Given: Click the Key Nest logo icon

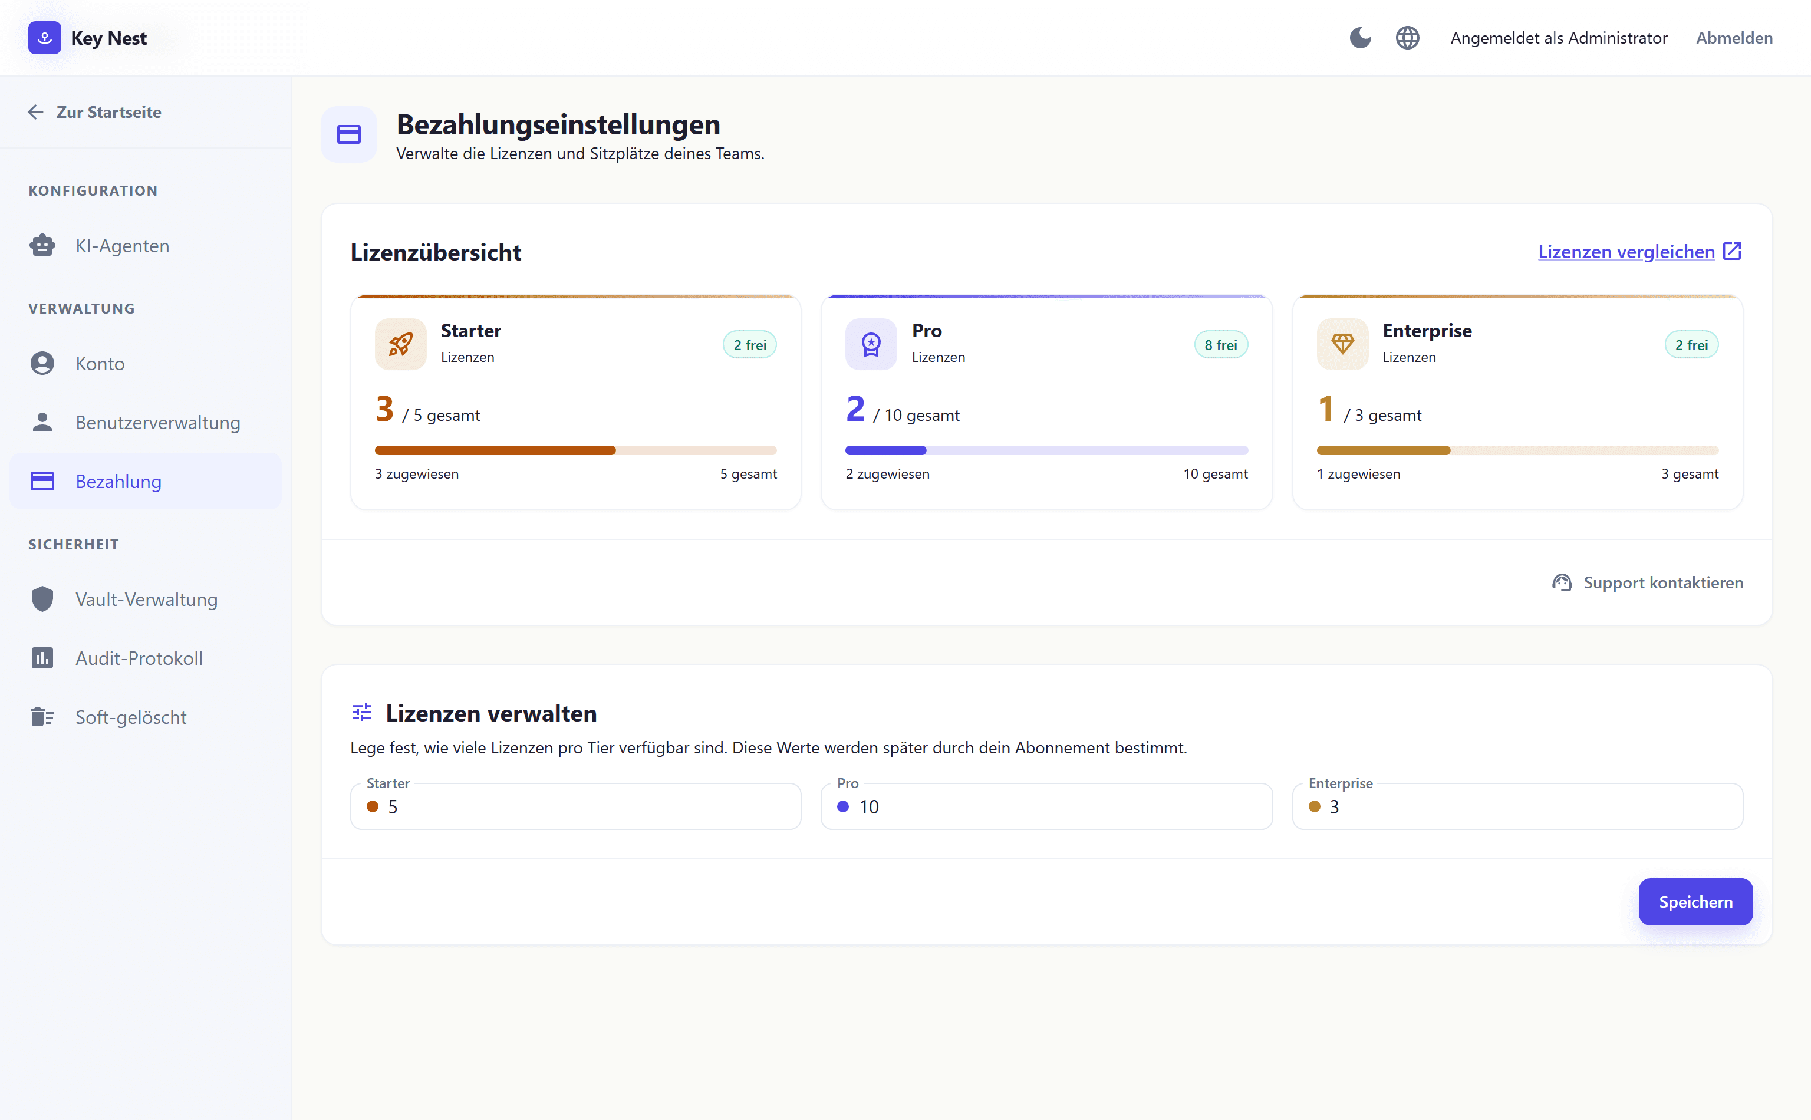Looking at the screenshot, I should pos(44,38).
